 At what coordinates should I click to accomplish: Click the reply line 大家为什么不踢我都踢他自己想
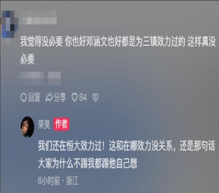point(88,163)
